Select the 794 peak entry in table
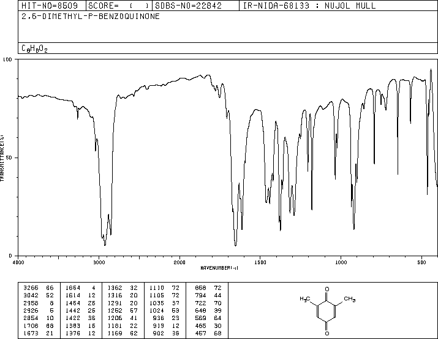438x339 pixels. pos(208,295)
